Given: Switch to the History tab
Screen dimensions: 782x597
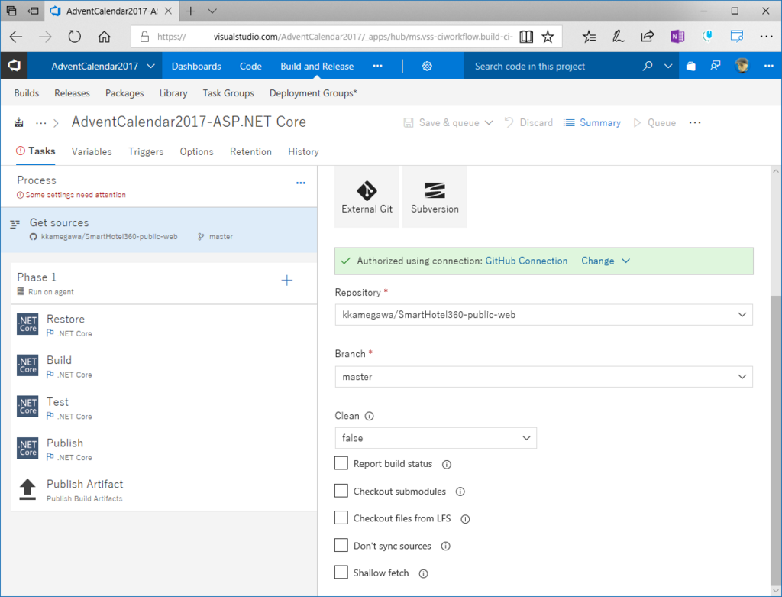Looking at the screenshot, I should tap(303, 152).
